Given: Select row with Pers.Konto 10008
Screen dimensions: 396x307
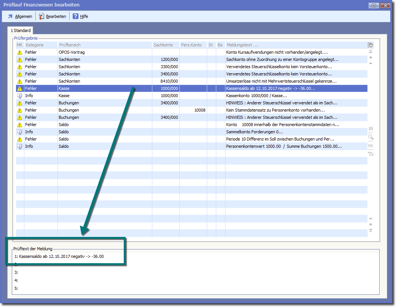Looking at the screenshot, I should [190, 110].
